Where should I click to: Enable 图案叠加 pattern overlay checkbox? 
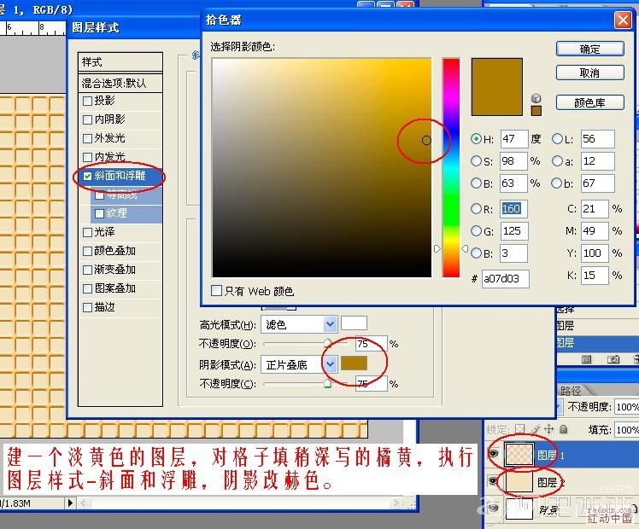point(87,288)
